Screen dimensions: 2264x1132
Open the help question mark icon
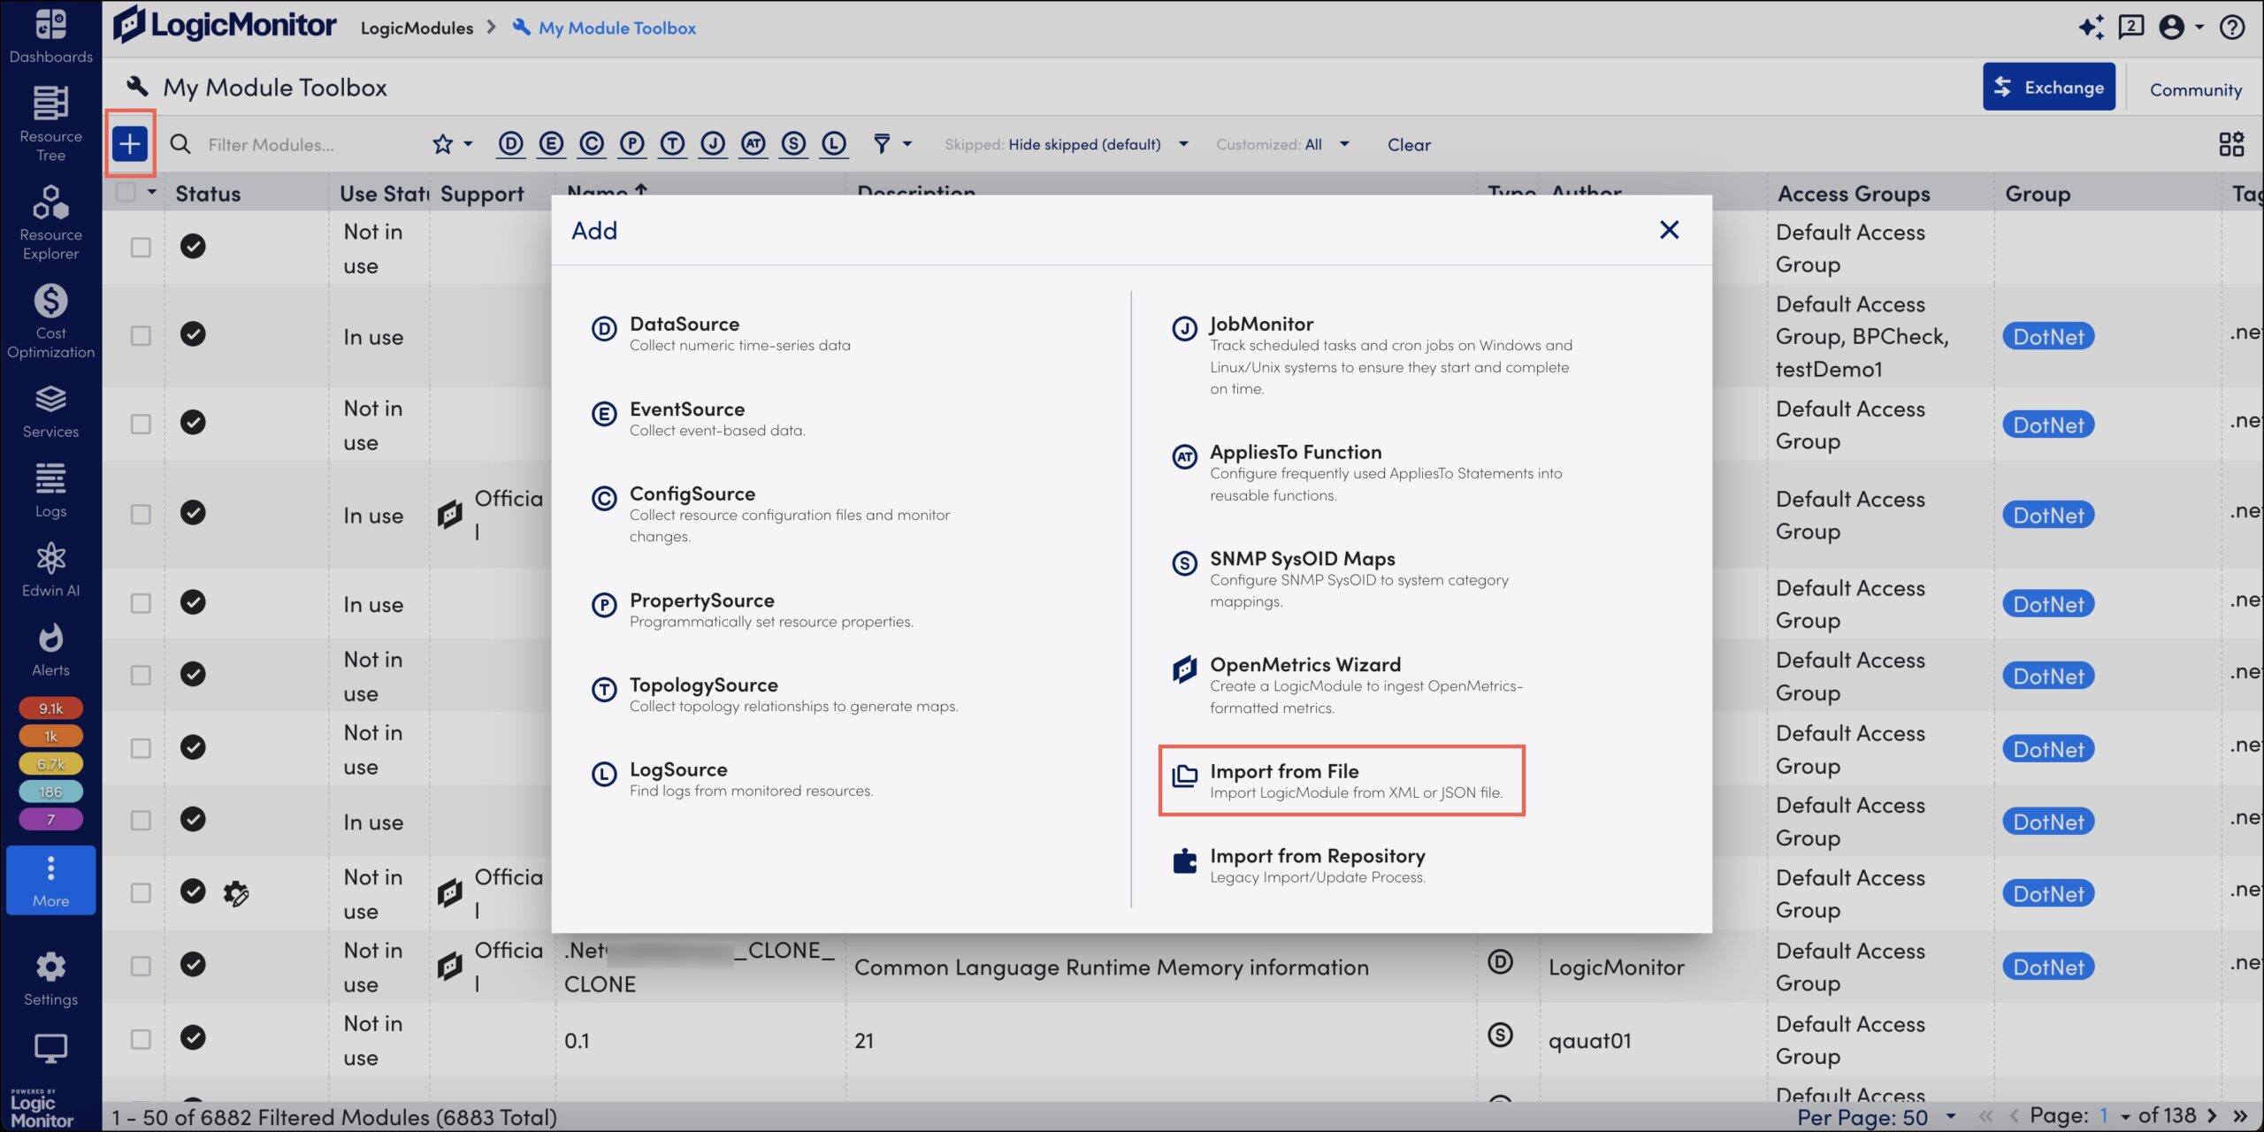tap(2232, 27)
